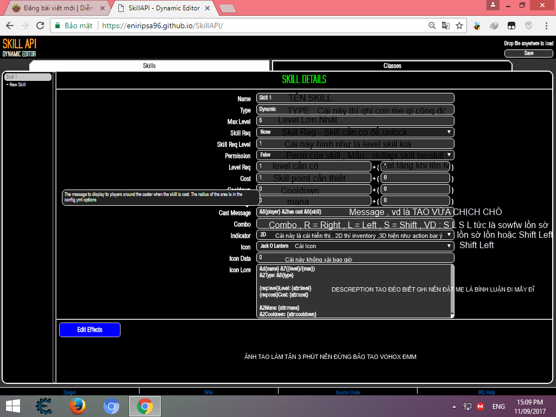The height and width of the screenshot is (417, 556).
Task: Select active Chrome taskbar icon
Action: click(144, 406)
